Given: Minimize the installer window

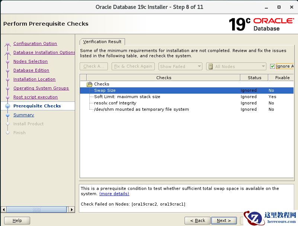Looking at the screenshot, I should 266,7.
